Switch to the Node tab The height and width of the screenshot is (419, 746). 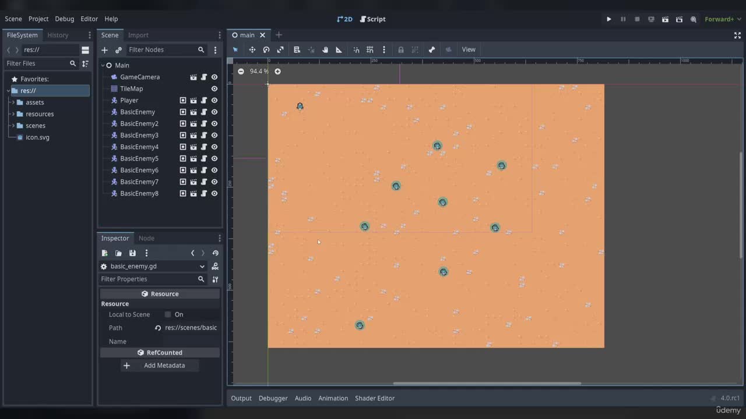pos(146,238)
